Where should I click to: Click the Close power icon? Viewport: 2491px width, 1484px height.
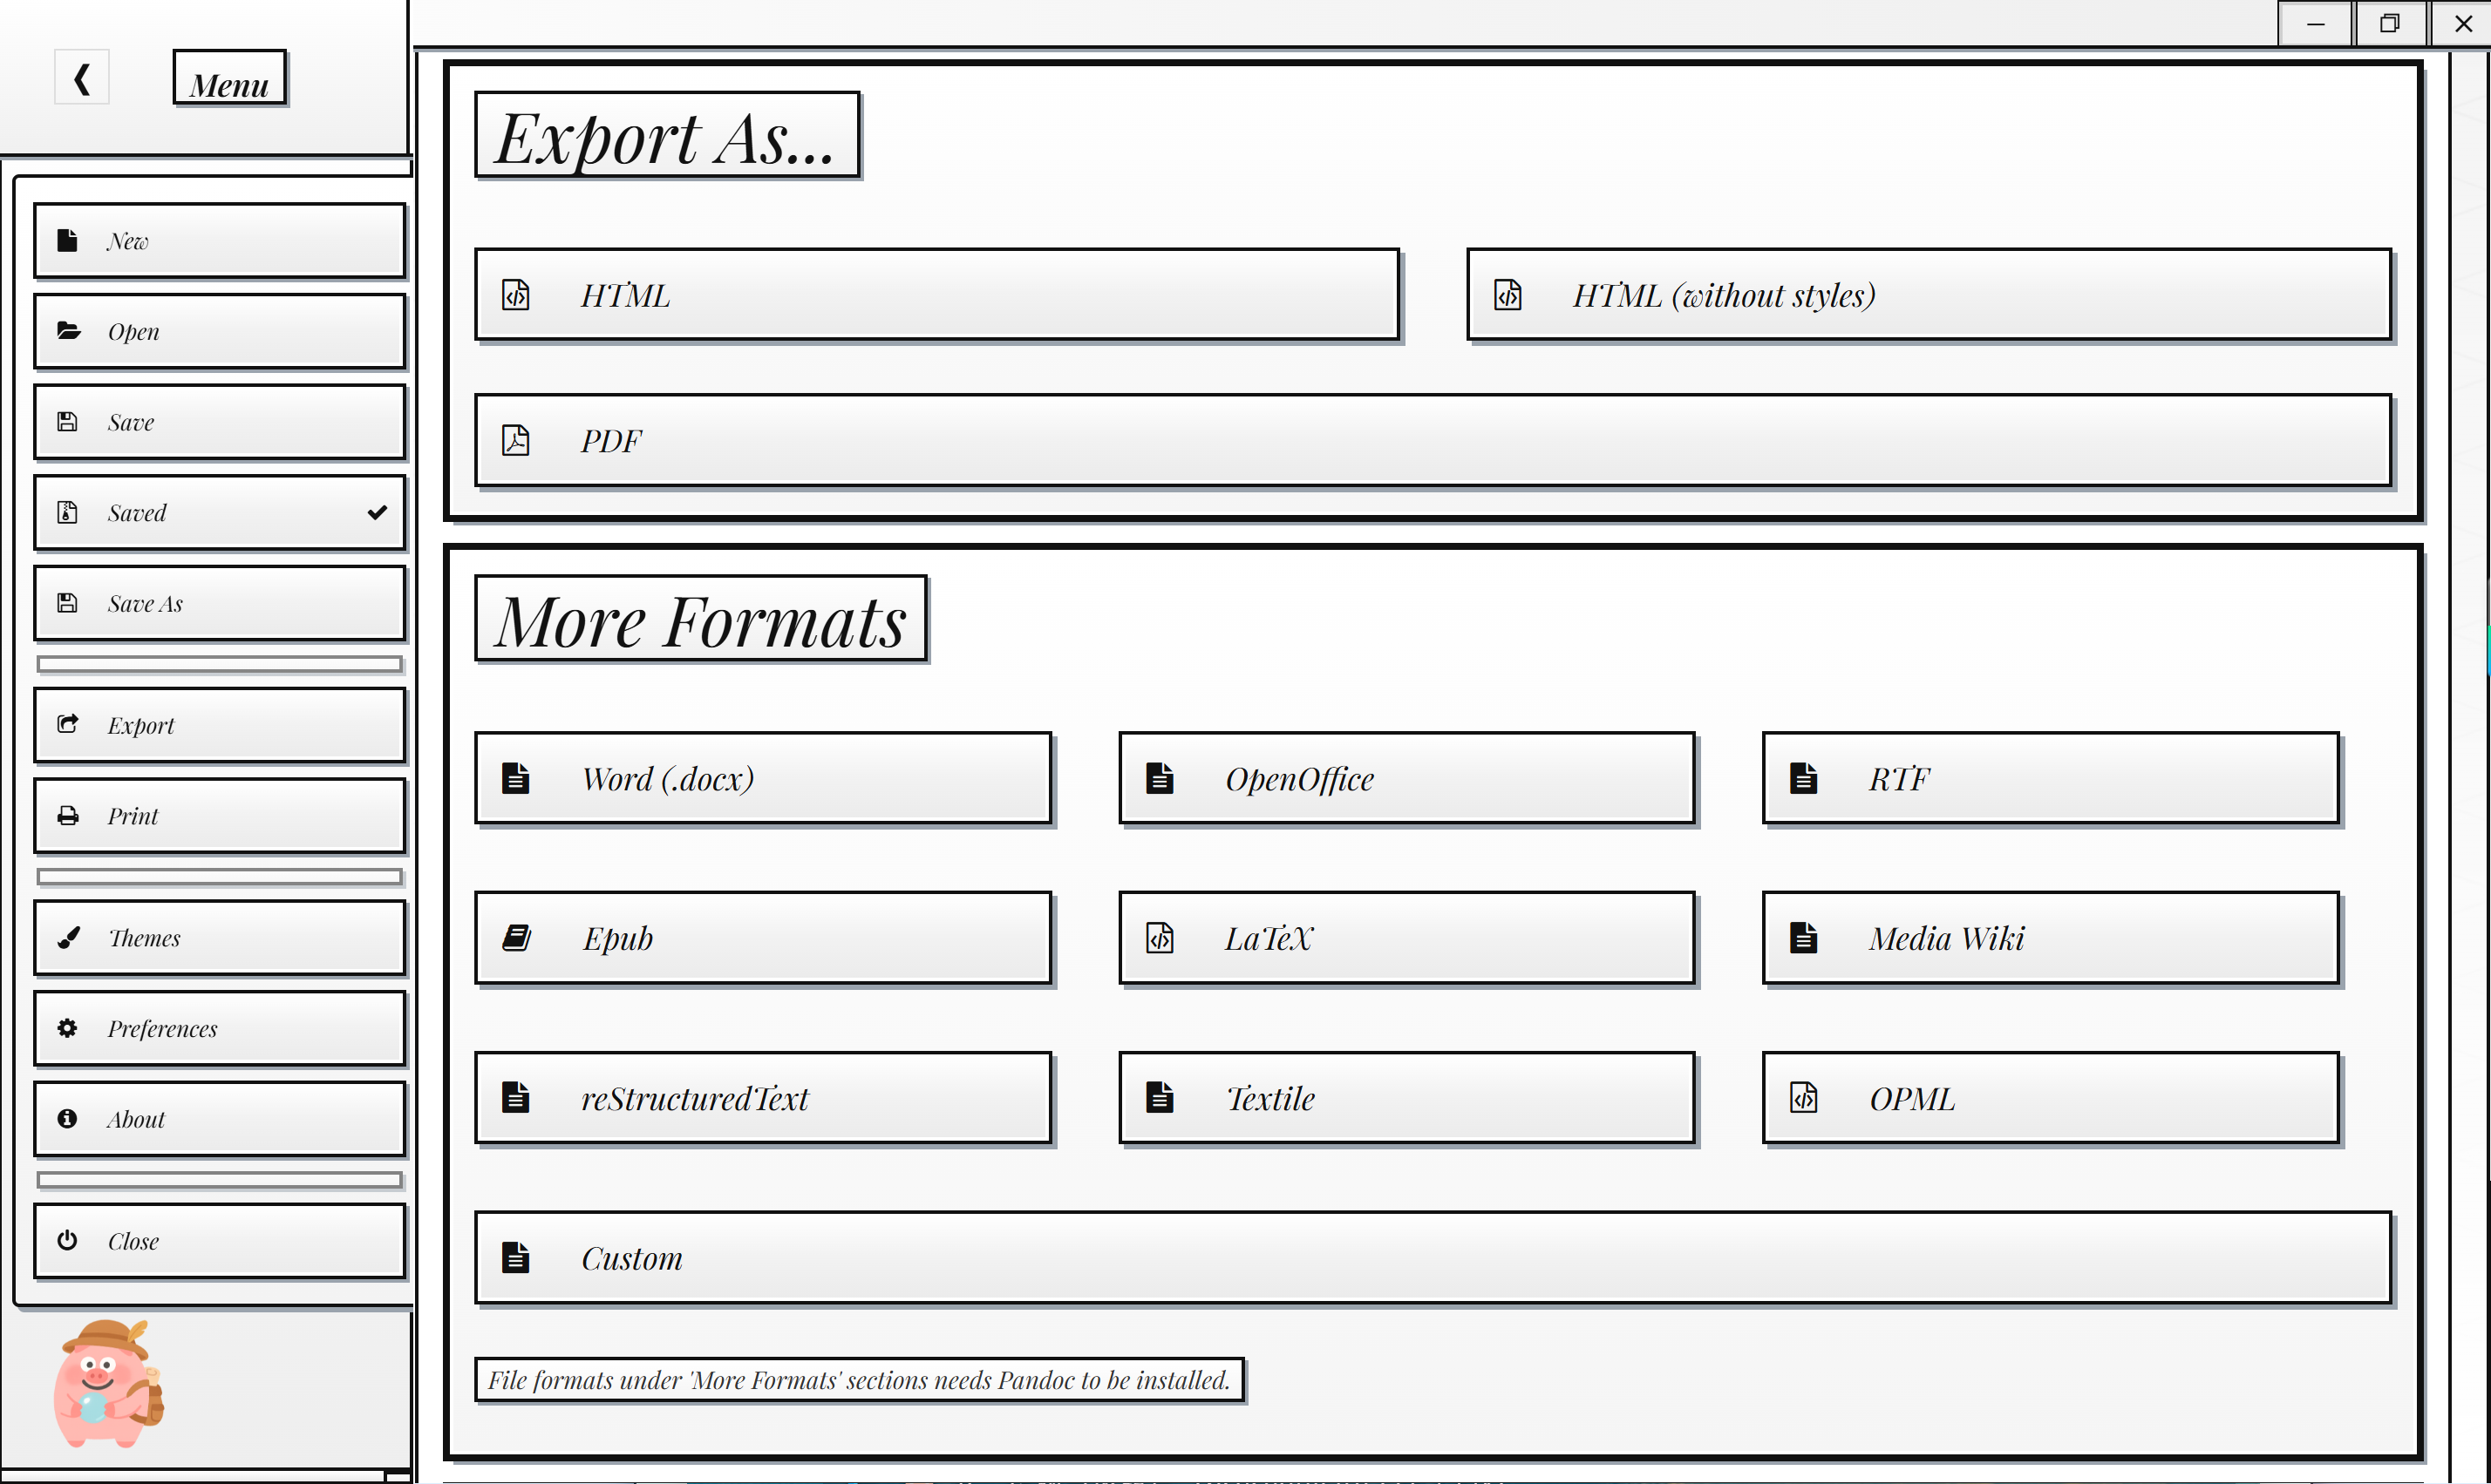(x=67, y=1240)
